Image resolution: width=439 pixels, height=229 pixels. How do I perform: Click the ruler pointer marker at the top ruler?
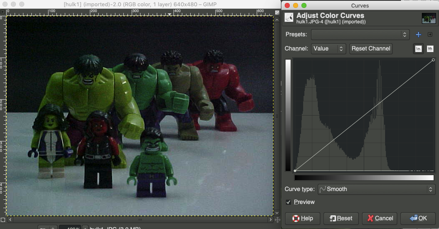169,14
